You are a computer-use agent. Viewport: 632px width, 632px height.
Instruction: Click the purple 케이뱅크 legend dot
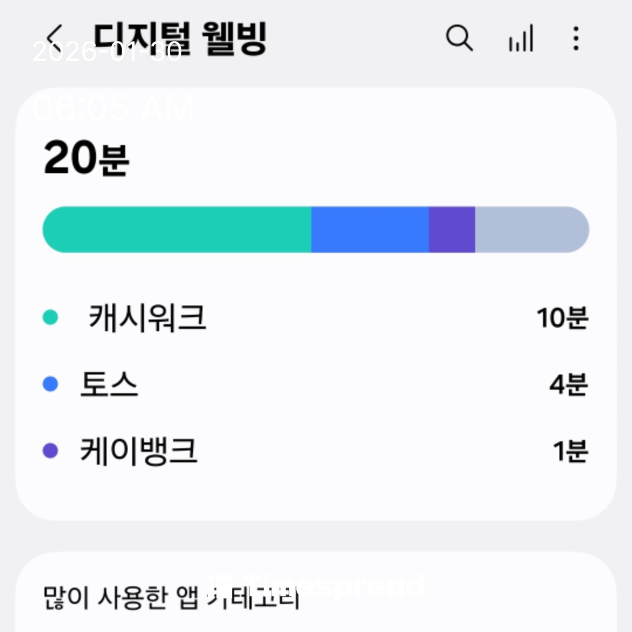pyautogui.click(x=51, y=451)
